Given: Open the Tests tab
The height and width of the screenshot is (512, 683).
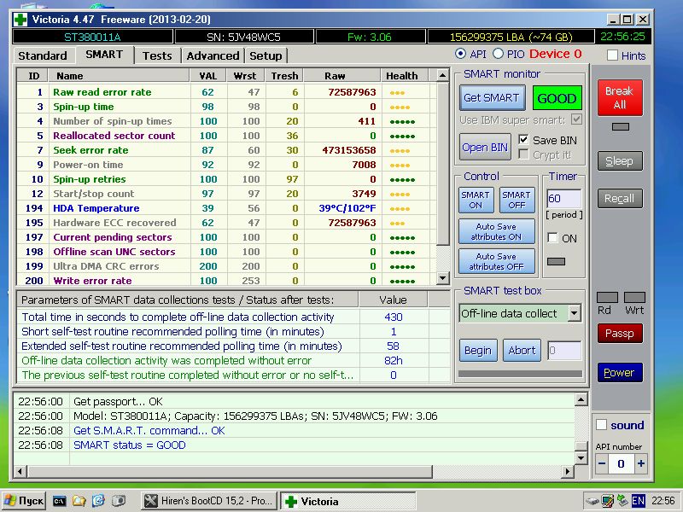Looking at the screenshot, I should 157,55.
